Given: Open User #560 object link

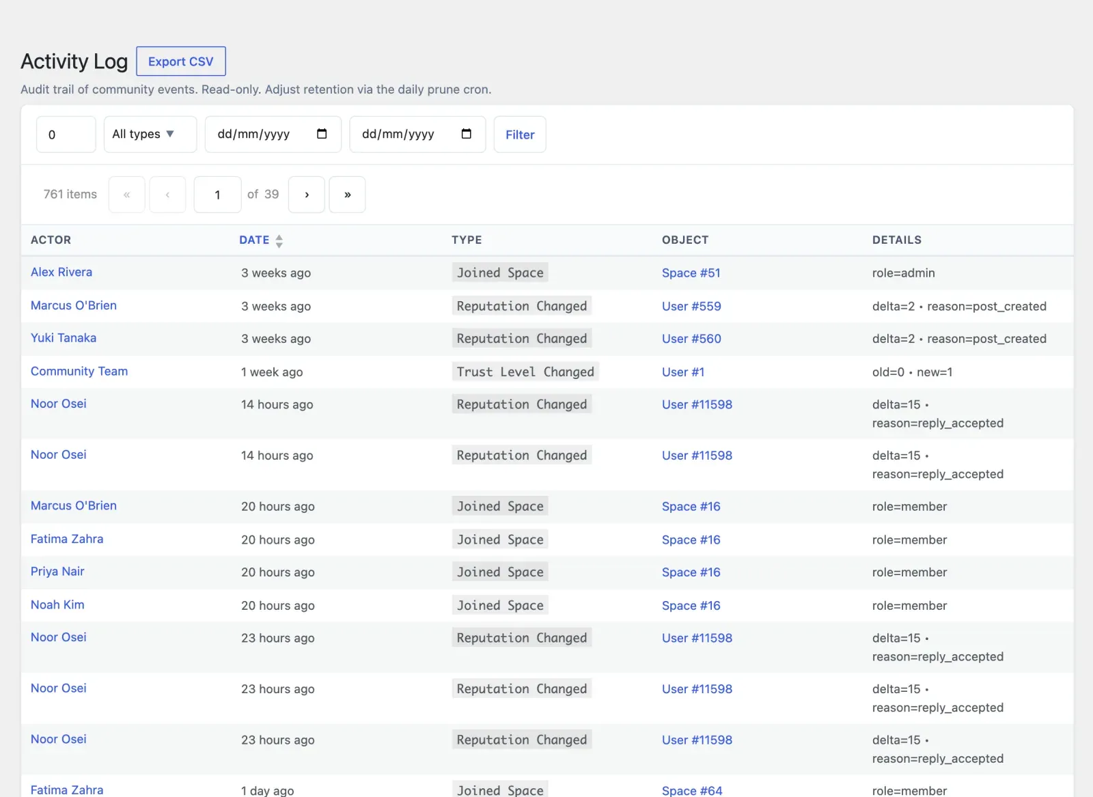Looking at the screenshot, I should tap(691, 338).
